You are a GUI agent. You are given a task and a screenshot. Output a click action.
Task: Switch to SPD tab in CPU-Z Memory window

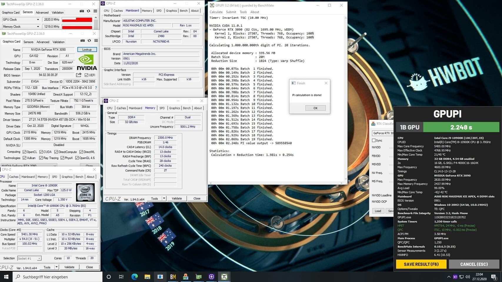[x=162, y=108]
